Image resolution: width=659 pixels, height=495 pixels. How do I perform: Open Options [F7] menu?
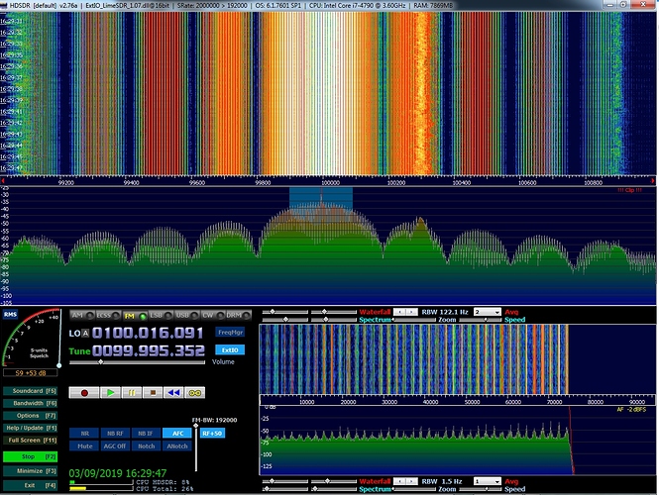tap(31, 416)
